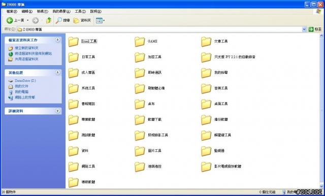Select the 桌面工具 folder icon
The height and width of the screenshot is (196, 325).
click(206, 104)
